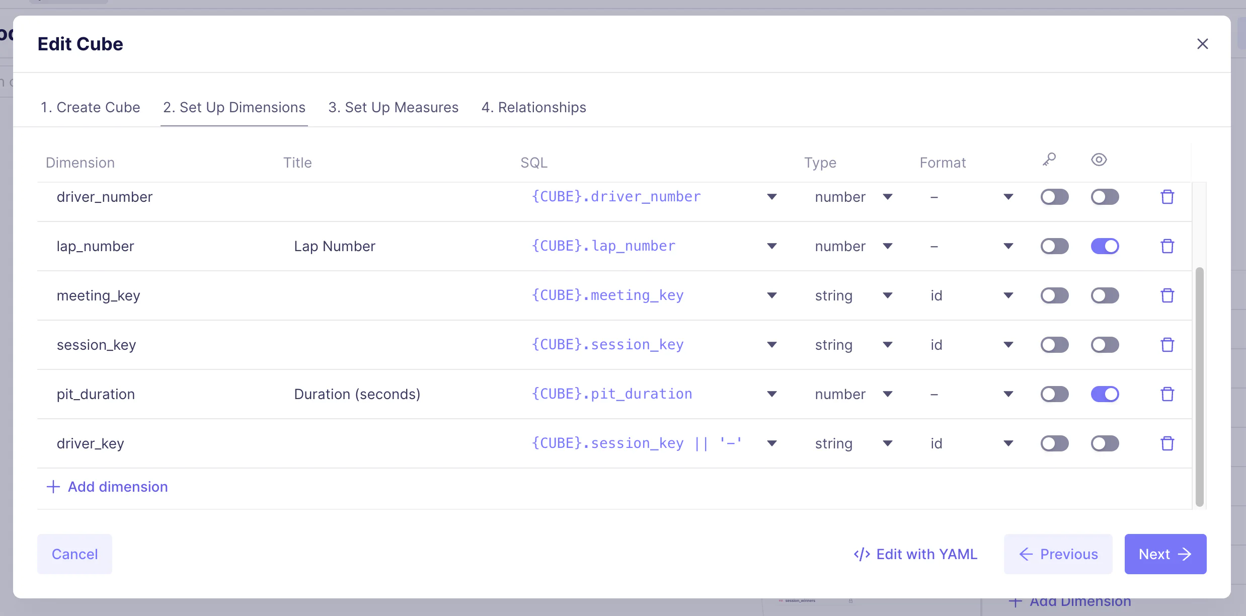Click the Duration (seconds) title field
Viewport: 1246px width, 616px height.
click(357, 394)
